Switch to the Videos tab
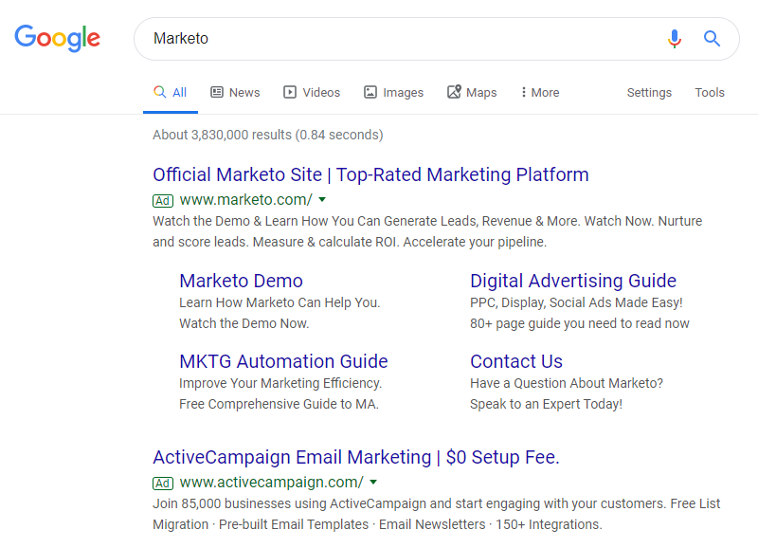Screen dimensions: 758x548 click(x=312, y=92)
